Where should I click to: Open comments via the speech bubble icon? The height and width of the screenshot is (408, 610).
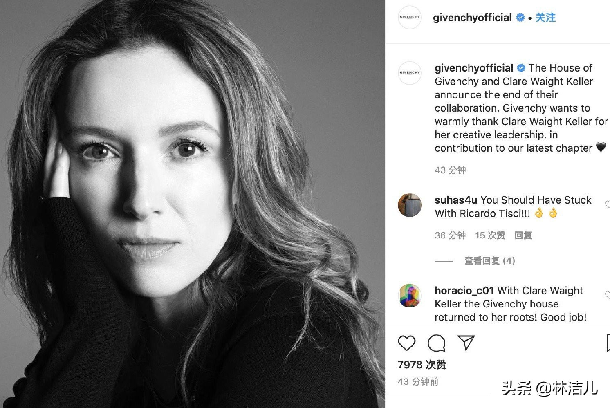click(x=437, y=343)
